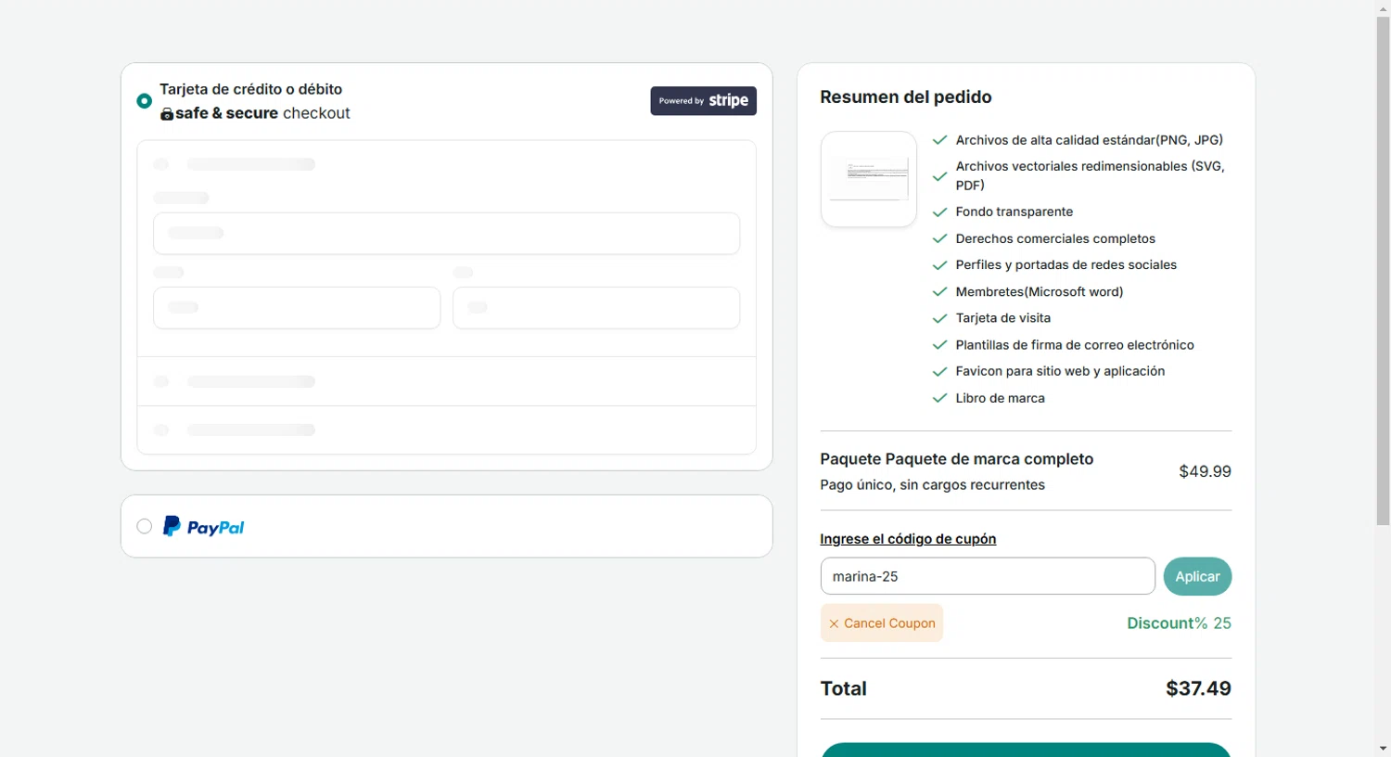
Task: Click the scrollbar down arrow
Action: (x=1383, y=748)
